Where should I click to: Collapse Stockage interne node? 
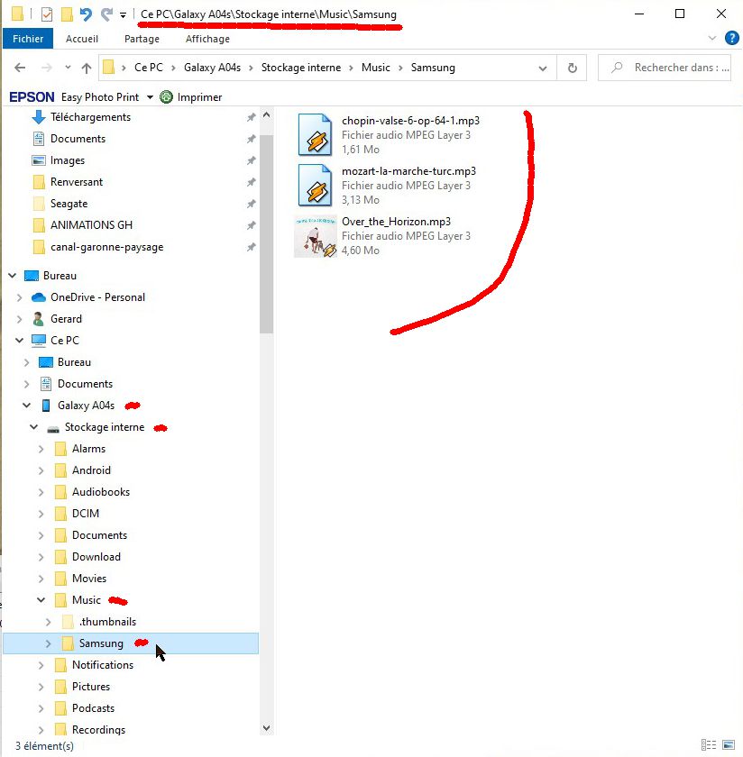(x=34, y=427)
